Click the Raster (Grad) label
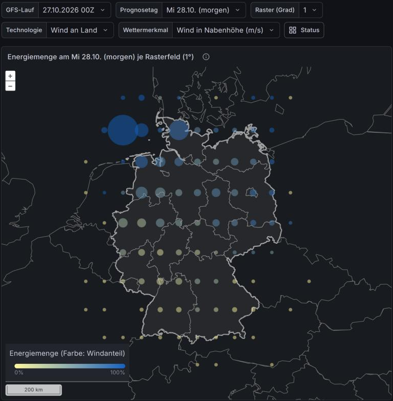Viewport: 393px width, 401px height. tap(275, 10)
